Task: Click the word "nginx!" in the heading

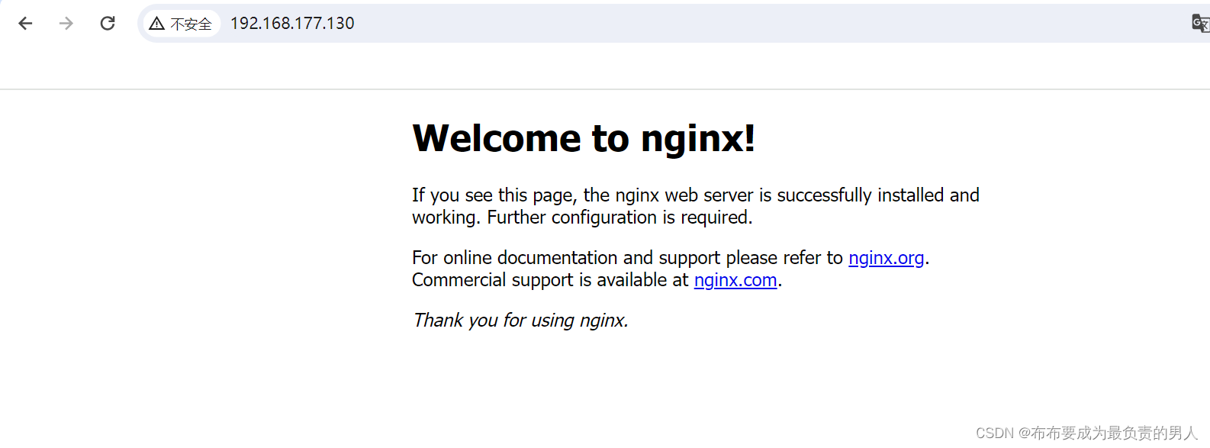Action: point(698,138)
